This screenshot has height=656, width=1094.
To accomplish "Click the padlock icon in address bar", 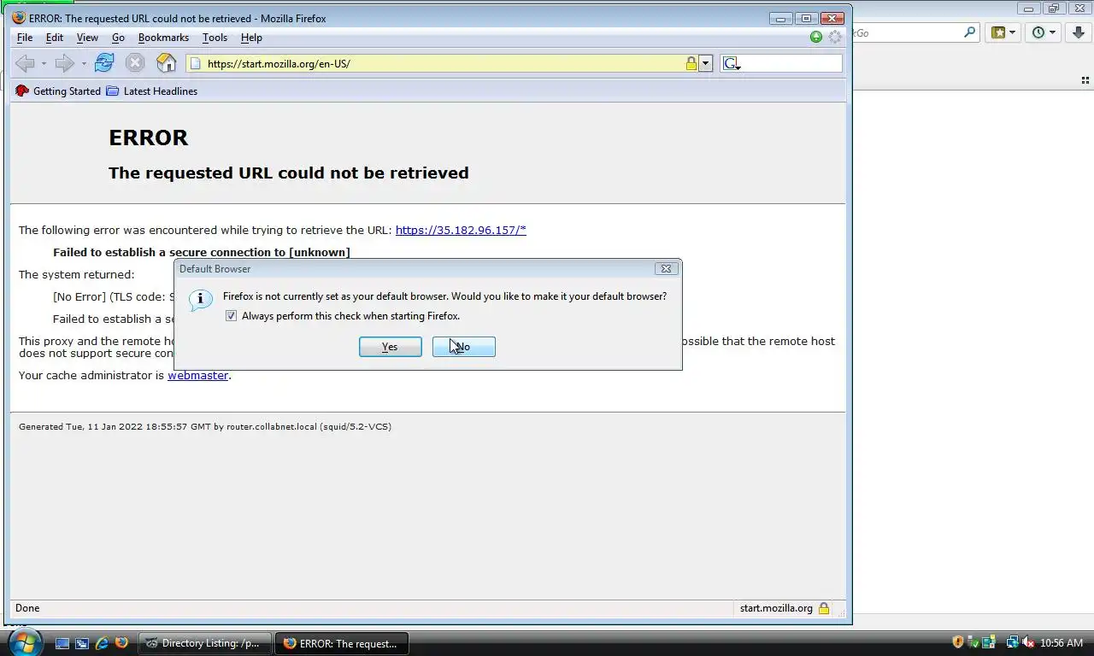I will (691, 63).
